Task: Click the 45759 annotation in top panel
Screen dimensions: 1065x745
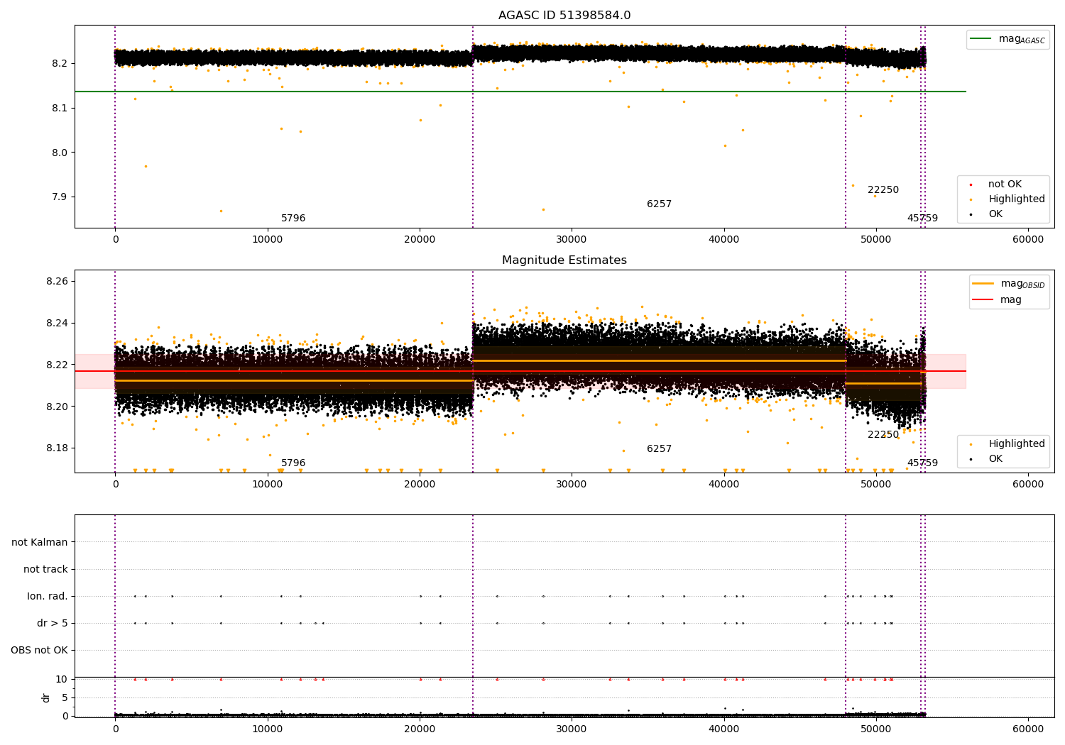Action: (922, 219)
